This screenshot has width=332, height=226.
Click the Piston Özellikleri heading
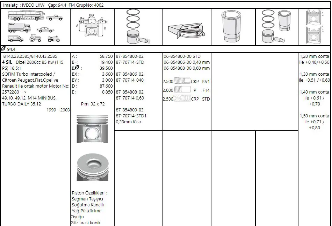point(89,193)
